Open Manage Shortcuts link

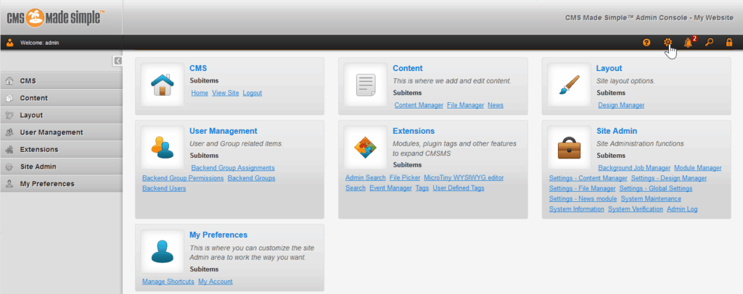tap(168, 282)
